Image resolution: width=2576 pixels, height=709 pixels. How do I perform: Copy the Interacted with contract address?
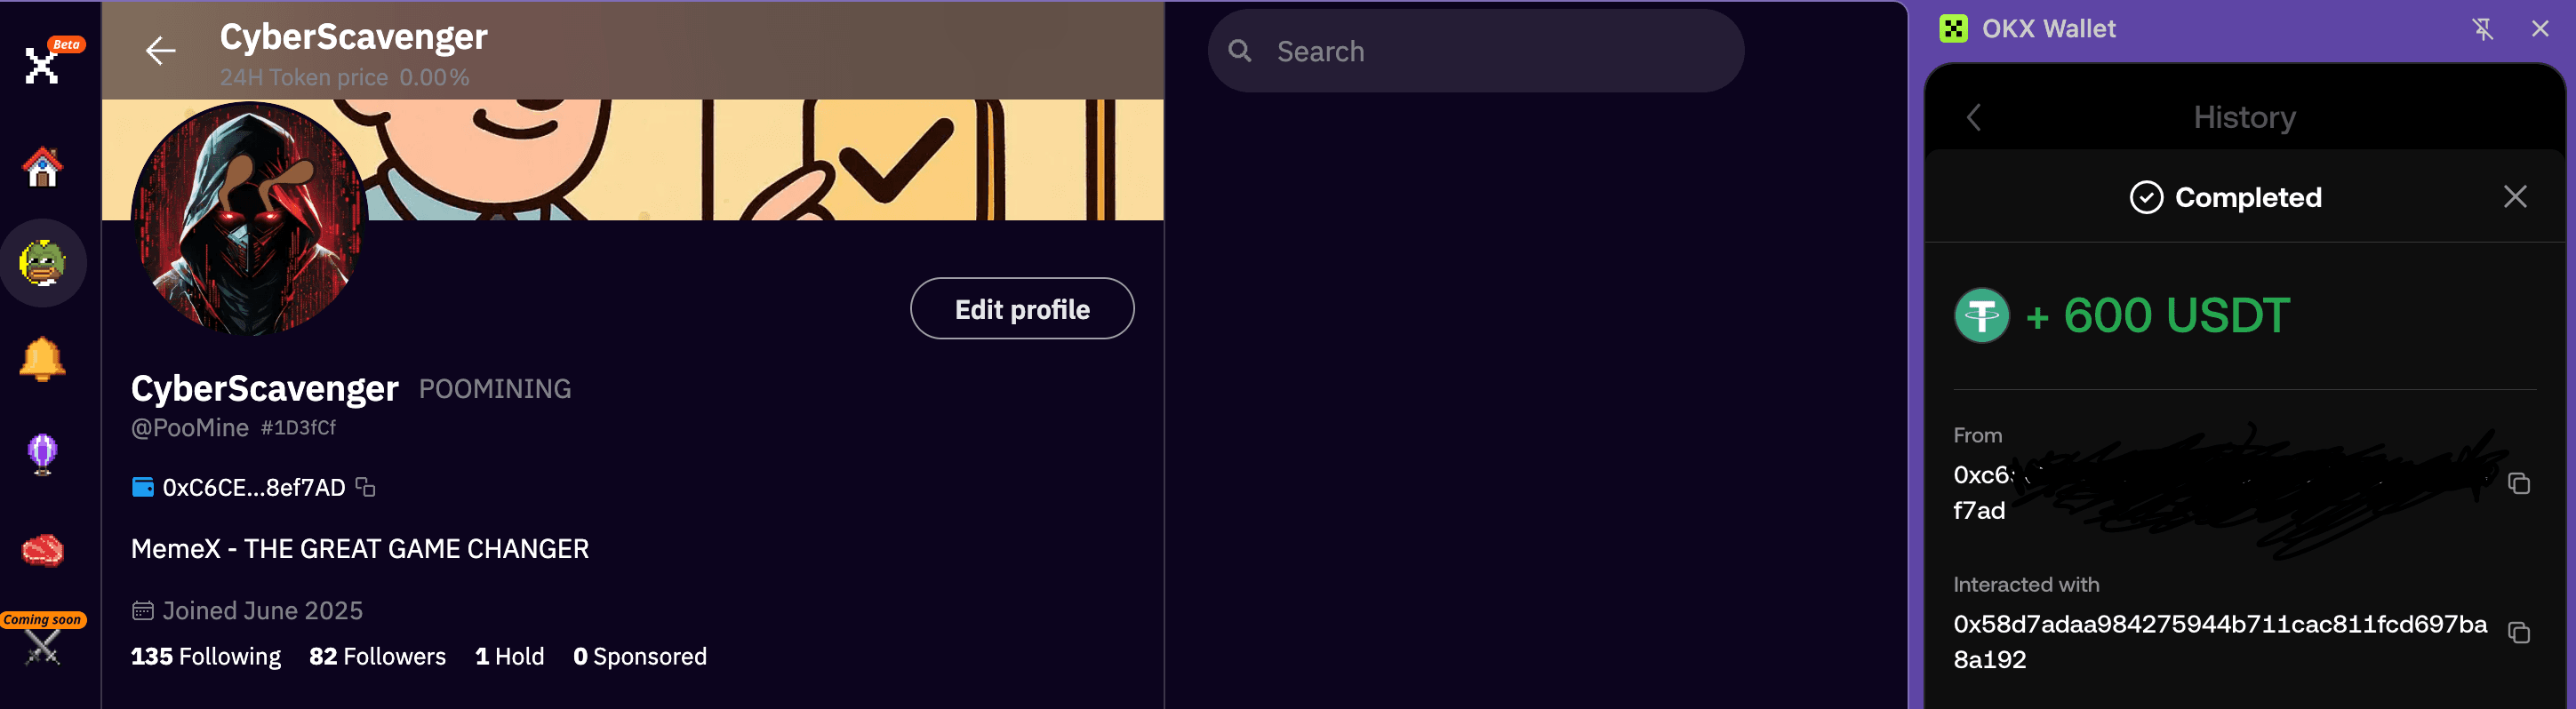2518,632
